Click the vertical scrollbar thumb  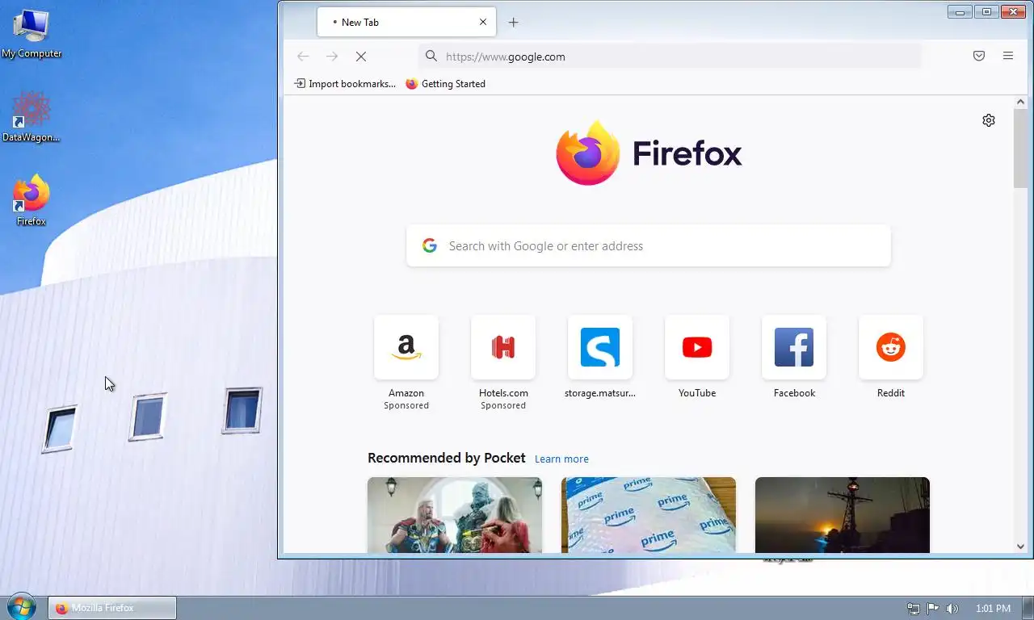click(x=1020, y=149)
